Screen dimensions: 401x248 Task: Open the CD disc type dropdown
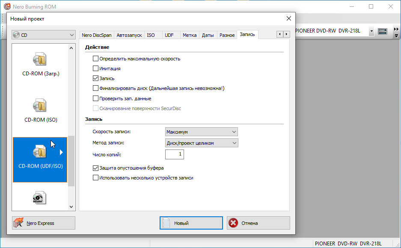[44, 35]
